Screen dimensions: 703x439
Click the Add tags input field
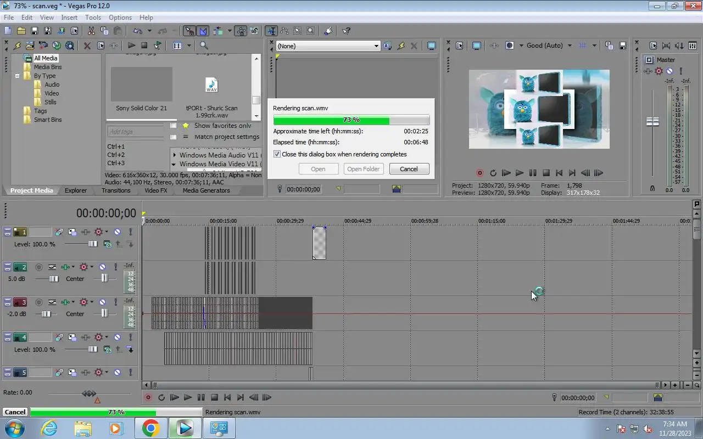pyautogui.click(x=135, y=132)
